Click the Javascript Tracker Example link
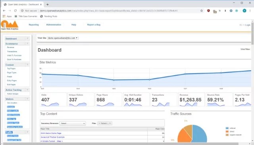 52,137
